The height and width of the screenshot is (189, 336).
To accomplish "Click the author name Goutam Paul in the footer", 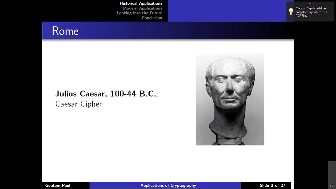I will point(58,185).
